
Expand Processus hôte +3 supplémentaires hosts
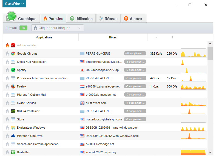(135, 78)
